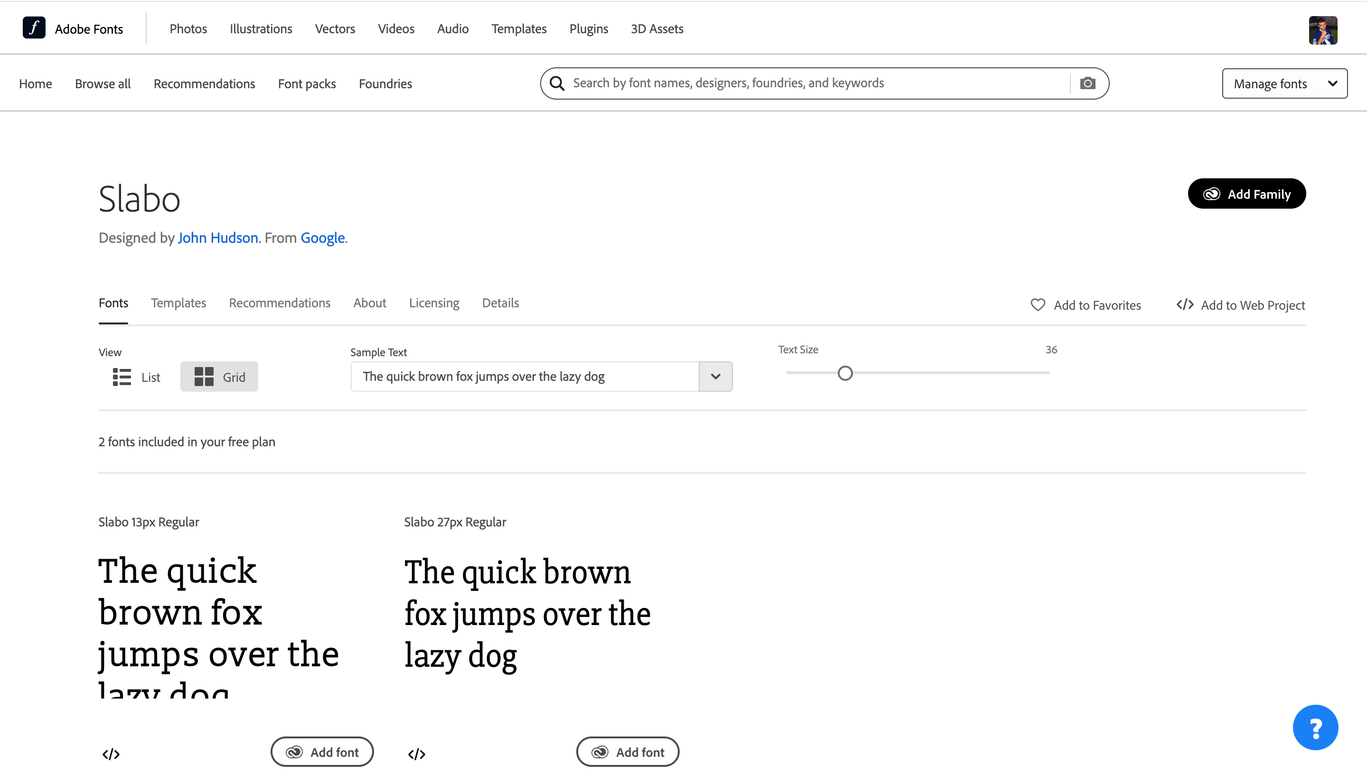Click the search magnifier icon
The image size is (1367, 773).
(x=557, y=83)
